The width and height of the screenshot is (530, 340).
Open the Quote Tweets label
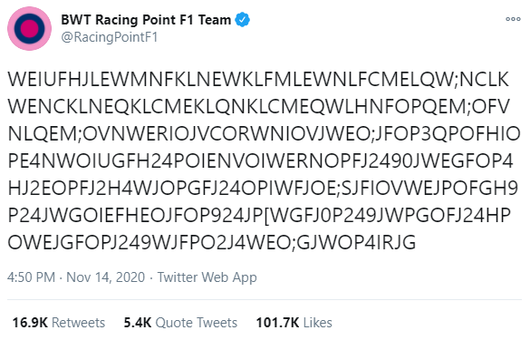pos(197,323)
